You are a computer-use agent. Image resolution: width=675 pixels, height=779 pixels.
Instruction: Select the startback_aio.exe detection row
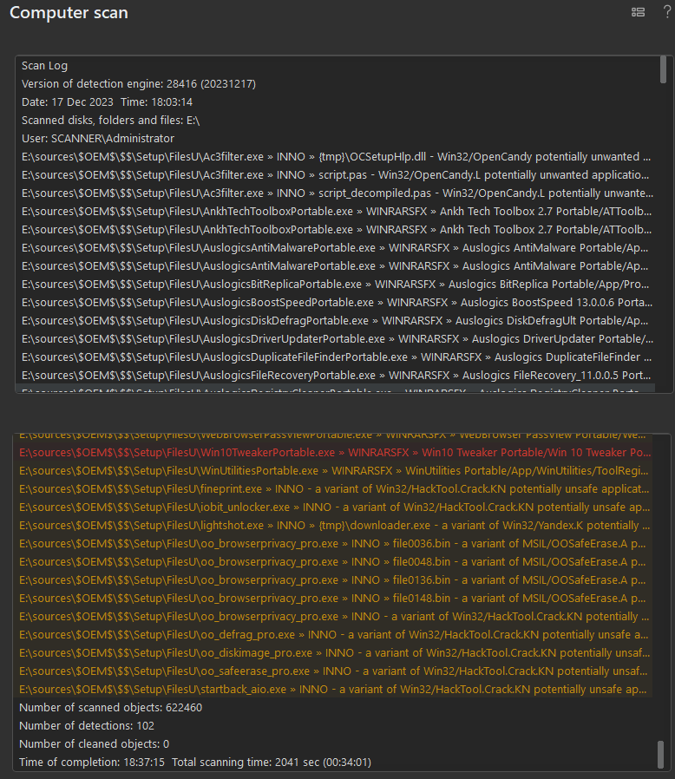point(333,690)
